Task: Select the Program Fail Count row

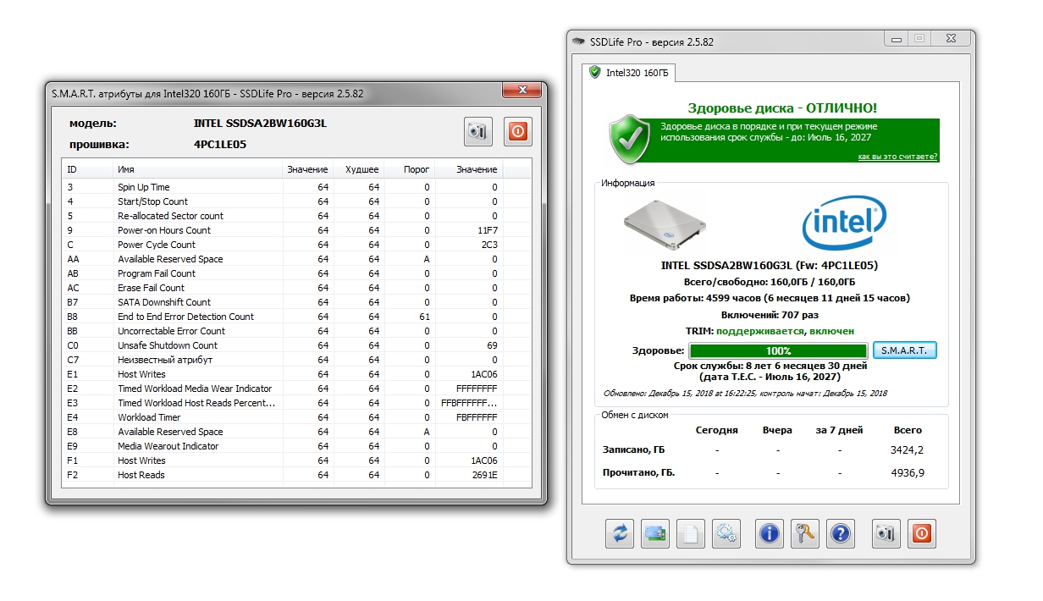Action: [297, 273]
